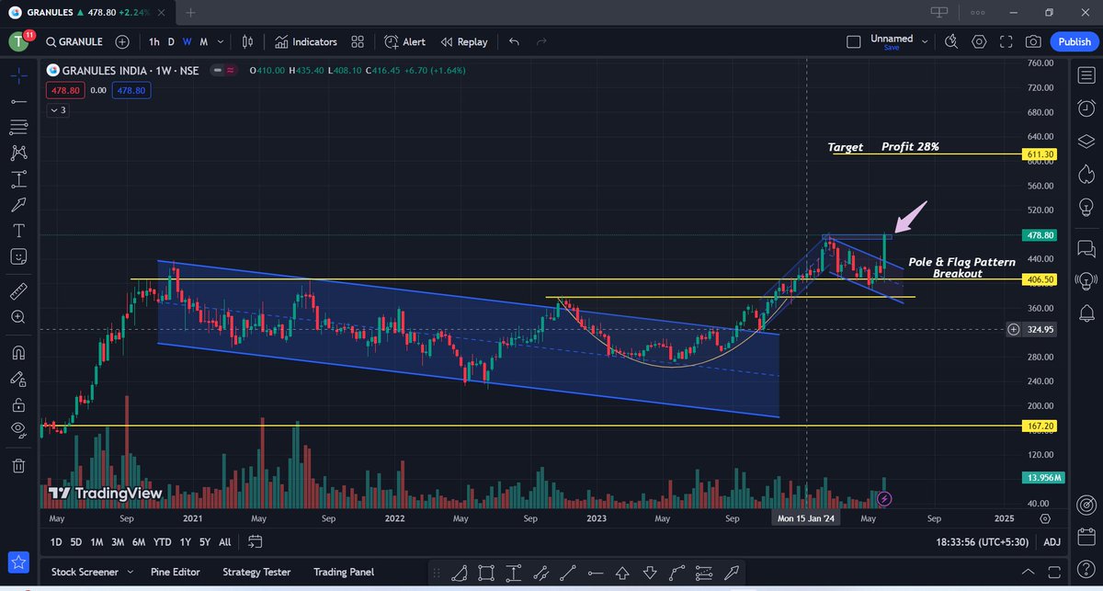Open the go to date calendar
1103x591 pixels.
click(256, 542)
